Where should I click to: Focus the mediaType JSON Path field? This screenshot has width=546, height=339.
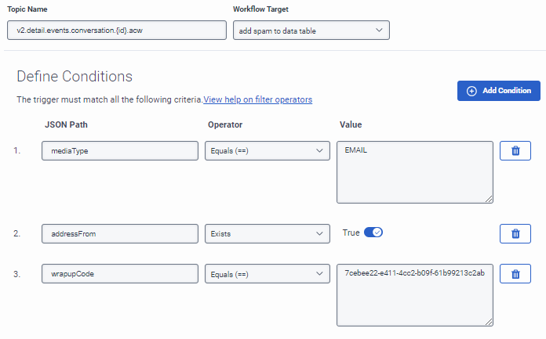coord(121,151)
